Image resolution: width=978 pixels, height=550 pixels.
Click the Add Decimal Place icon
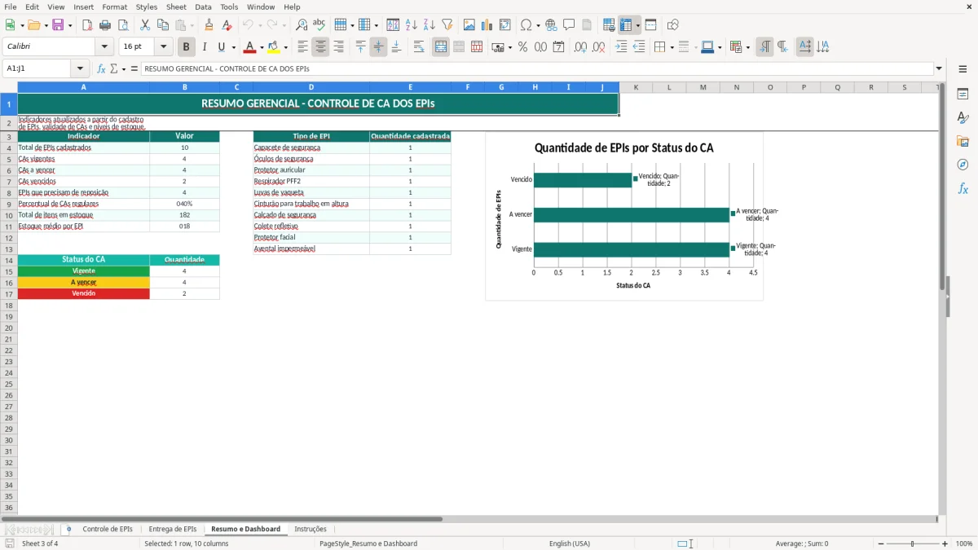[581, 47]
